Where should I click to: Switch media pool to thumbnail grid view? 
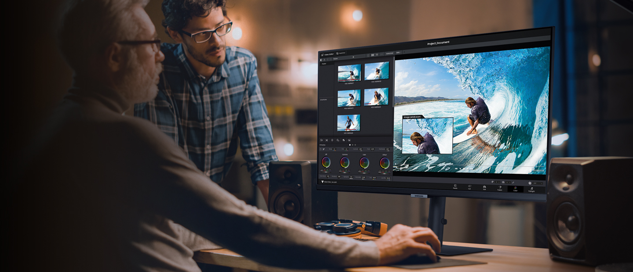(x=372, y=55)
